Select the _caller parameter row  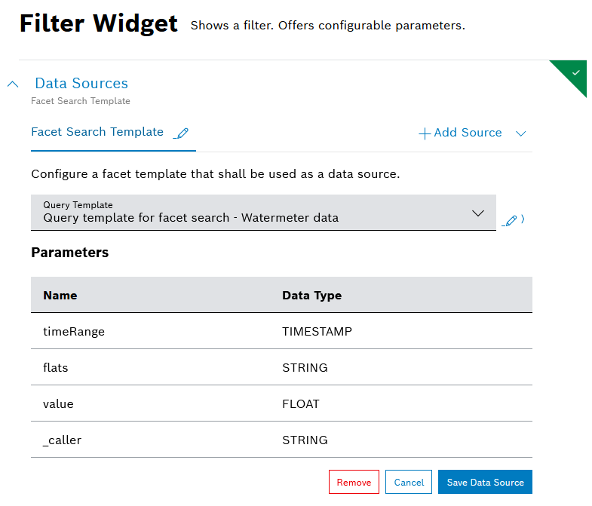(x=281, y=440)
